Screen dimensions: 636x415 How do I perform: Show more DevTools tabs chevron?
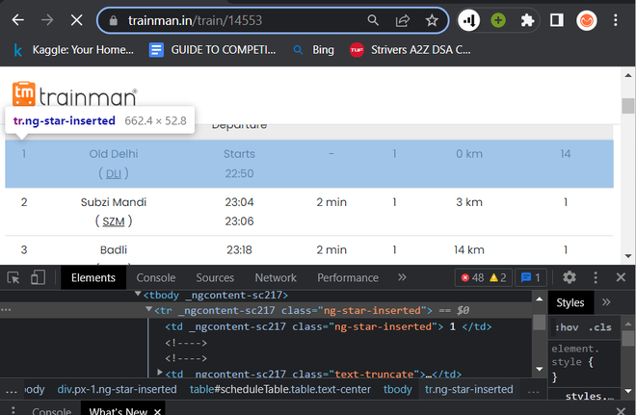[402, 277]
